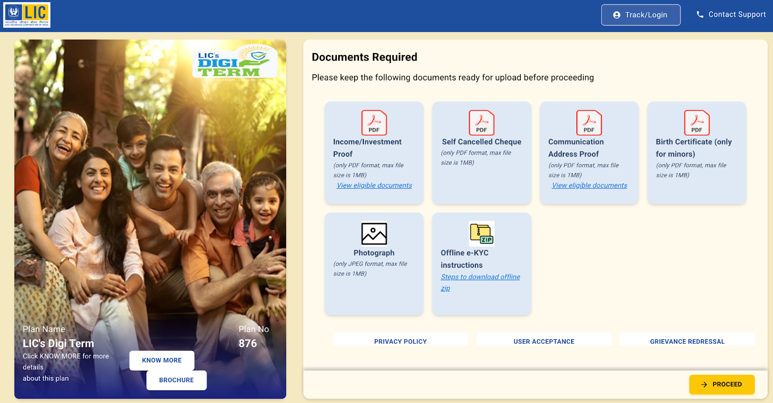Image resolution: width=773 pixels, height=403 pixels.
Task: Click the LIC's Digi Term logo on banner
Action: [235, 61]
